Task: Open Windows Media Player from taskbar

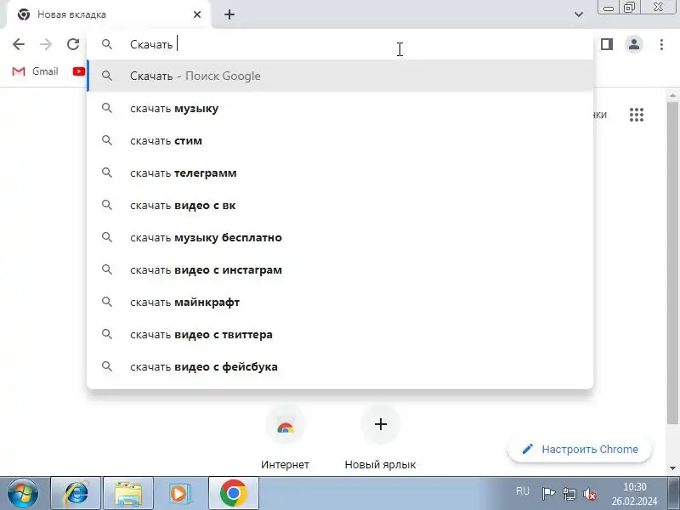Action: [x=180, y=493]
